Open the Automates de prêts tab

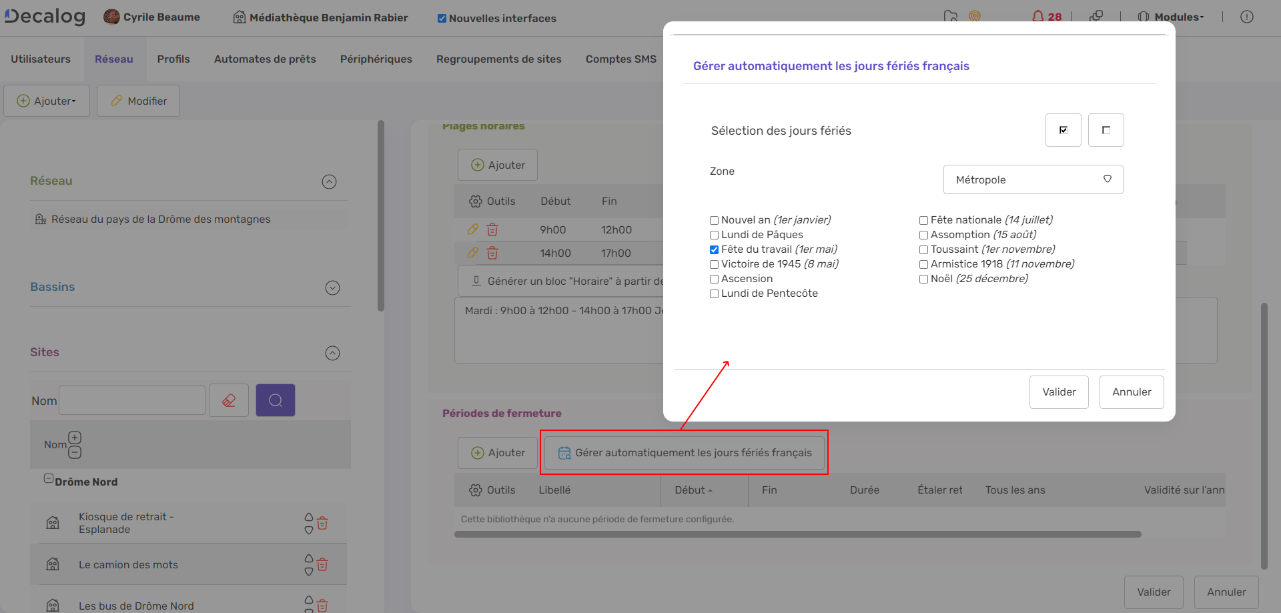point(265,59)
